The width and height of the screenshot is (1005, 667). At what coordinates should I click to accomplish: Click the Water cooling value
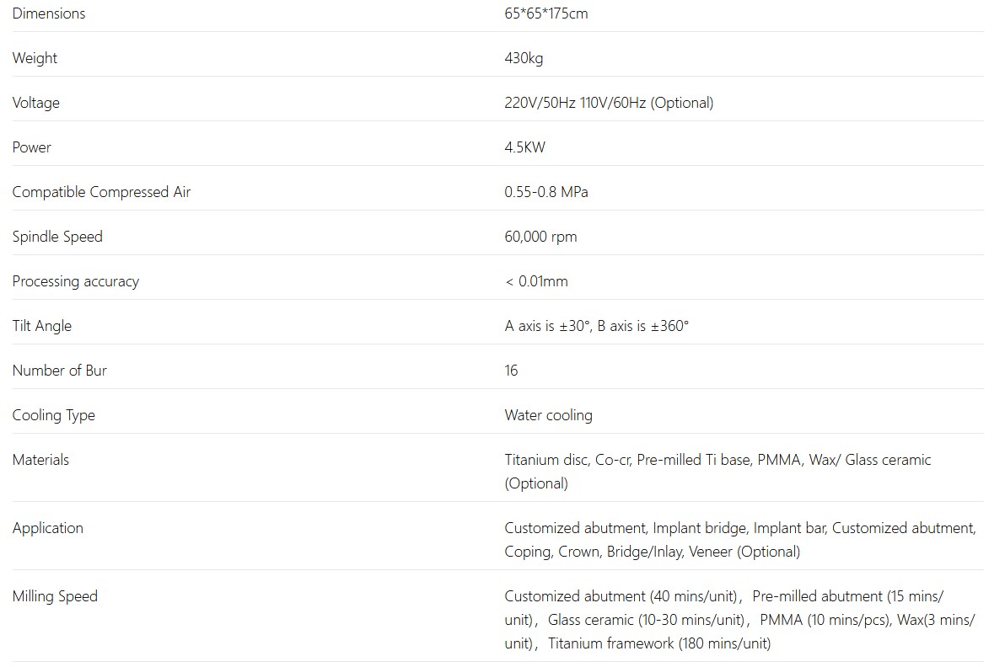548,415
